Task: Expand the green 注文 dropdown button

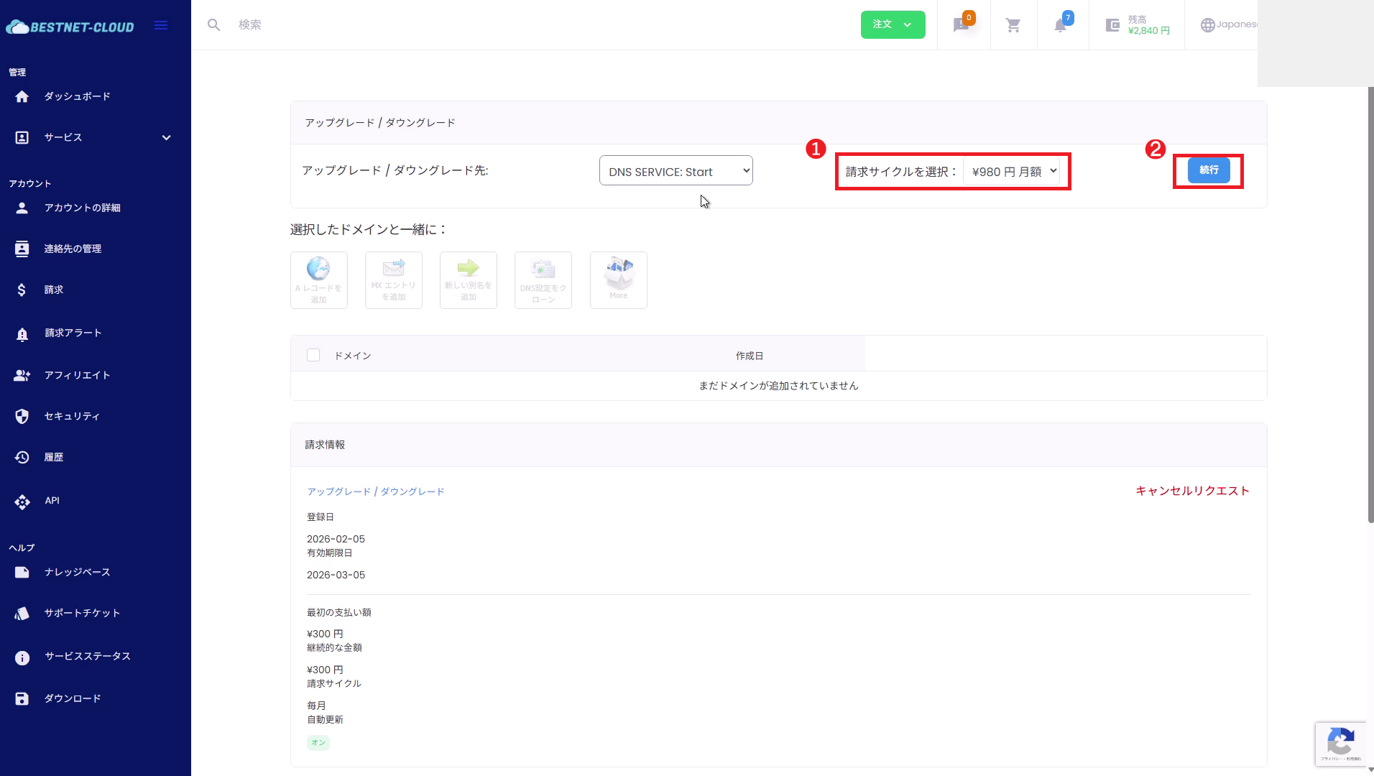Action: click(x=893, y=24)
